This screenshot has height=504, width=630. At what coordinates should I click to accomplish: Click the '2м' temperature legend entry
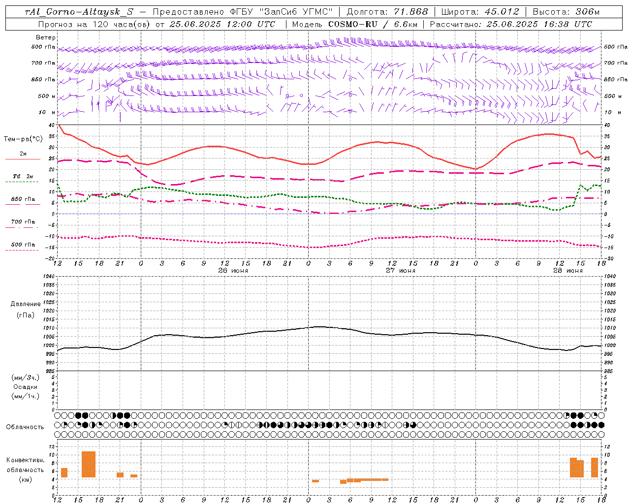pos(23,154)
